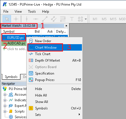The height and width of the screenshot is (119, 126).
Task: Click the Depth Of Market icon
Action: 31,60
